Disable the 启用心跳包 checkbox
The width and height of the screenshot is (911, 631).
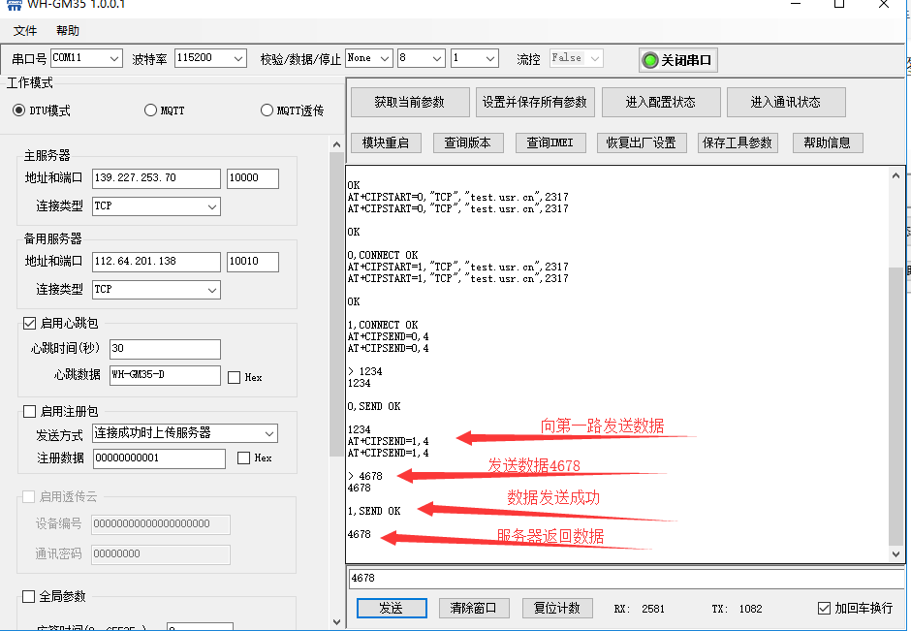click(x=29, y=324)
